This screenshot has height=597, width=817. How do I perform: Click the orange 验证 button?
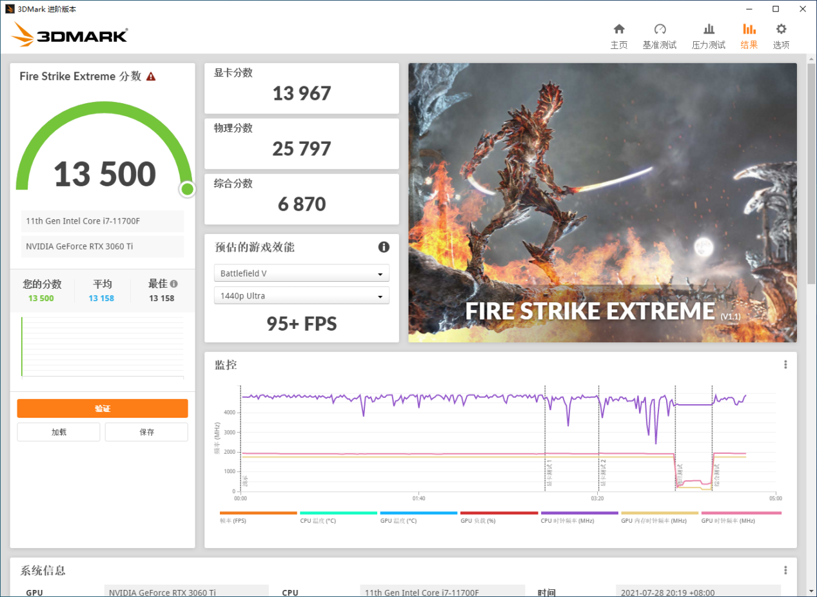tap(102, 408)
